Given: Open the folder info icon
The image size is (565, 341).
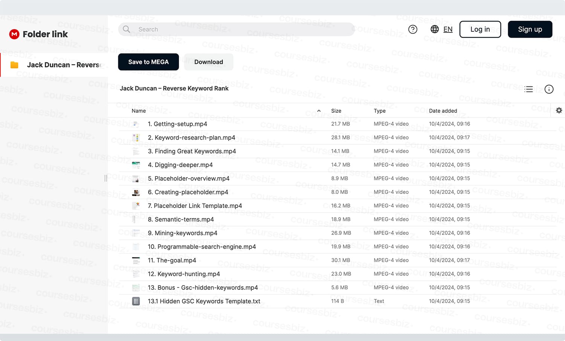Looking at the screenshot, I should click(549, 89).
